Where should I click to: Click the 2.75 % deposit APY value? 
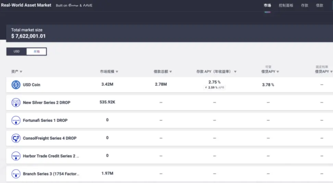(x=214, y=82)
